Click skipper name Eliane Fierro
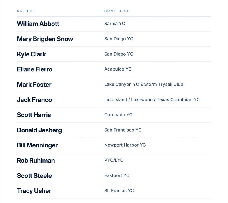This screenshot has width=228, height=203. [34, 69]
